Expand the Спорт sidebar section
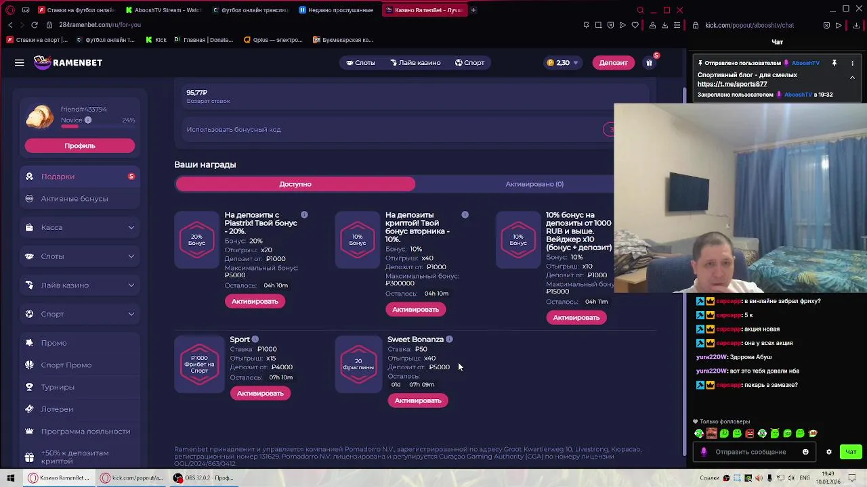The width and height of the screenshot is (867, 487). (x=80, y=314)
